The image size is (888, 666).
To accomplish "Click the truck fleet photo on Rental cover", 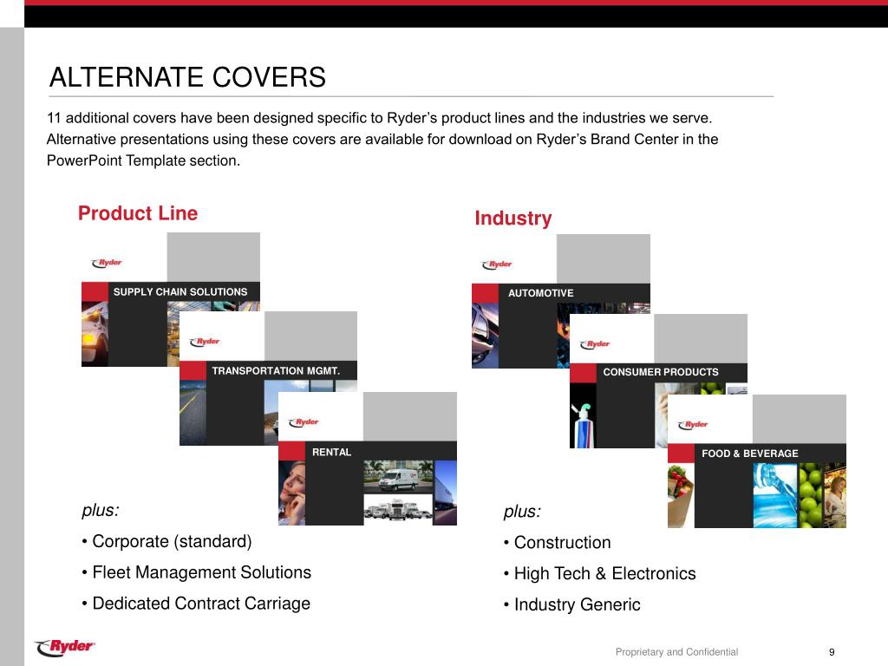I will pyautogui.click(x=398, y=510).
